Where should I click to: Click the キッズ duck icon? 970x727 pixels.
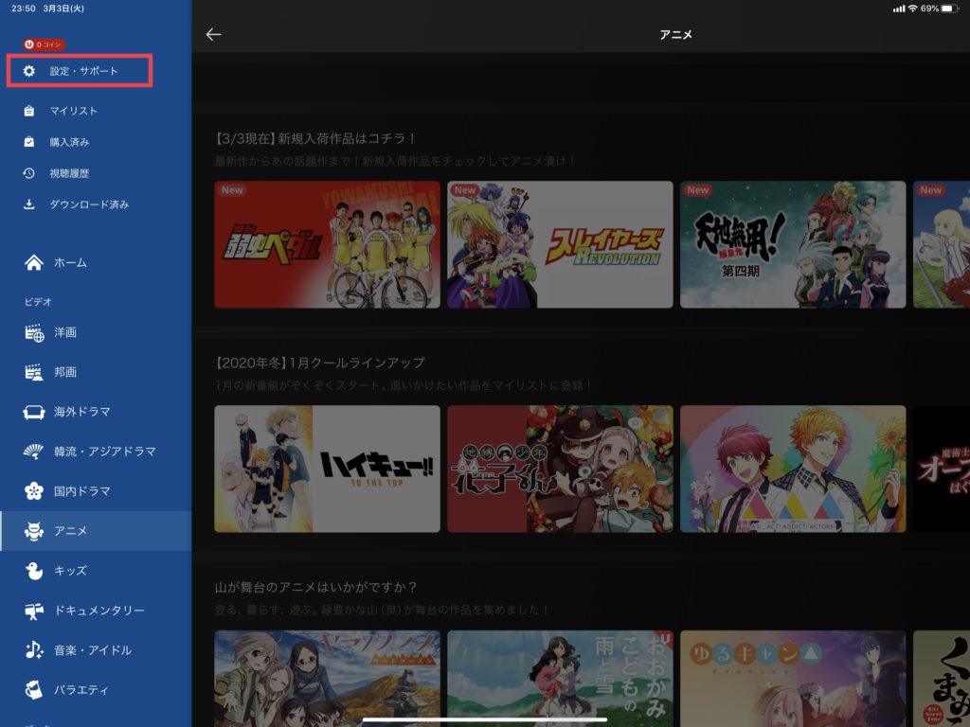pos(34,571)
